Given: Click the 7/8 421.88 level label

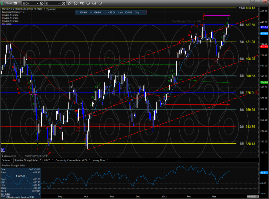Looking at the screenshot, I should [247, 42].
